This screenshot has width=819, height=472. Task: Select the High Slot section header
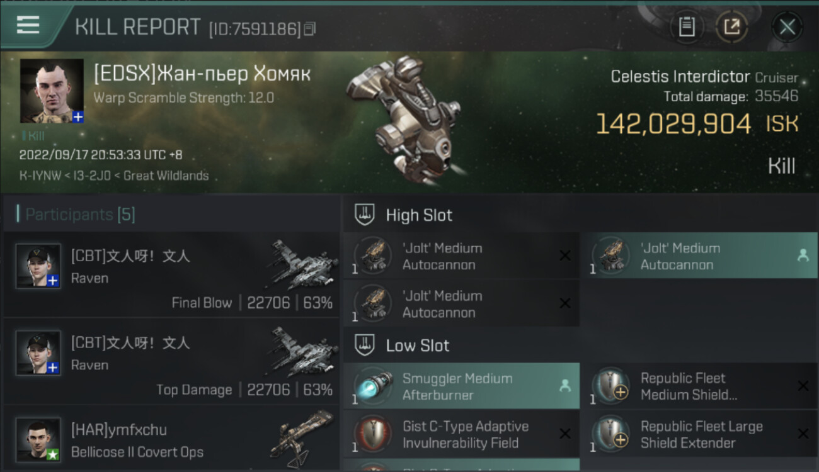[419, 215]
